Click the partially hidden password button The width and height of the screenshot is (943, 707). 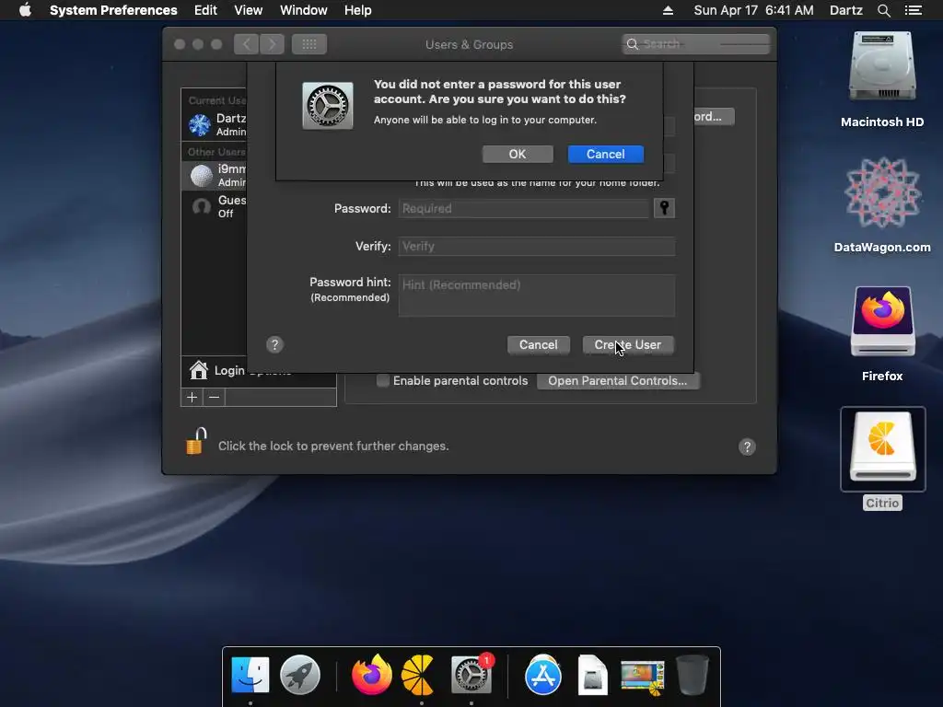pyautogui.click(x=714, y=116)
